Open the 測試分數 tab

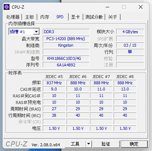(x=94, y=17)
